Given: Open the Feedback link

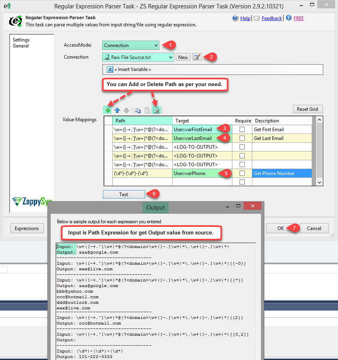Looking at the screenshot, I should click(x=272, y=18).
